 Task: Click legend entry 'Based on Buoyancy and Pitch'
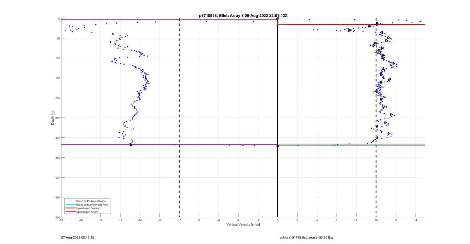[x=92, y=204]
